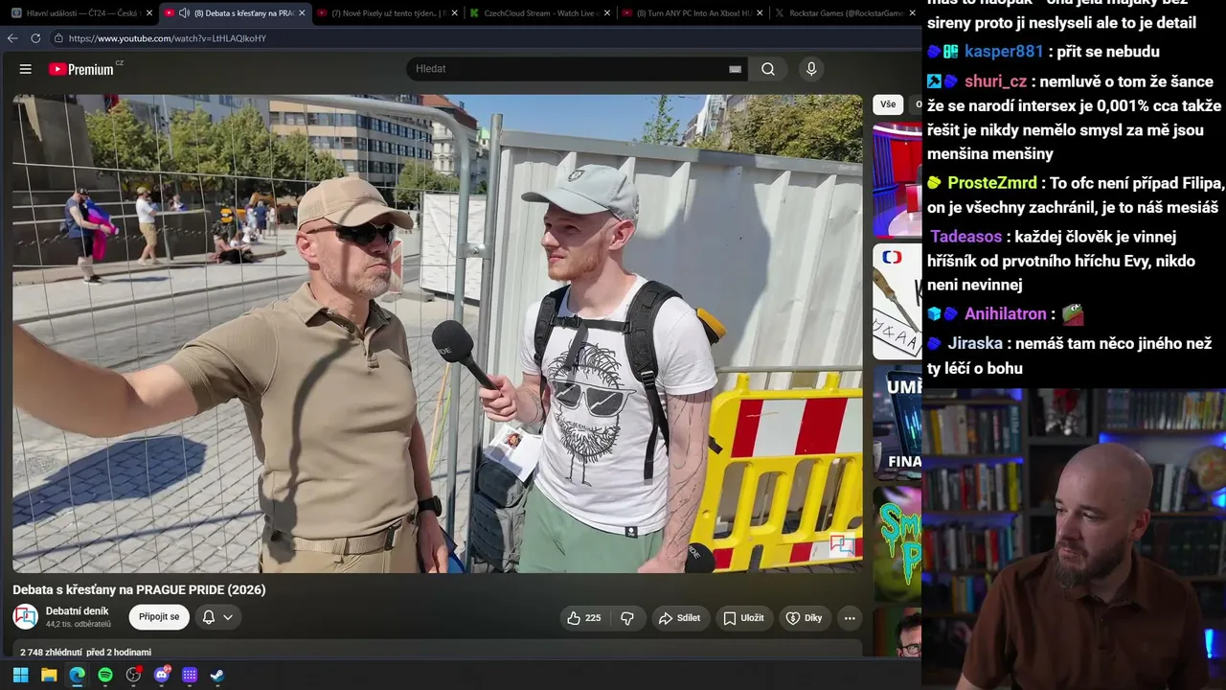
Task: Open the round red-badged taskbar app
Action: pyautogui.click(x=133, y=675)
